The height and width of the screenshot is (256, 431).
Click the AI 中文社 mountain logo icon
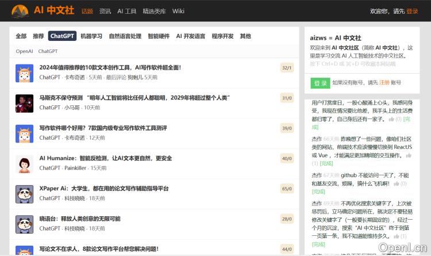pos(20,11)
